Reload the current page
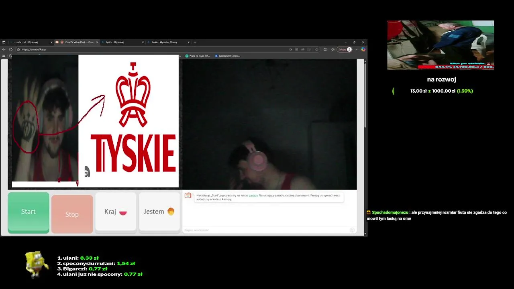The height and width of the screenshot is (289, 514). click(10, 49)
